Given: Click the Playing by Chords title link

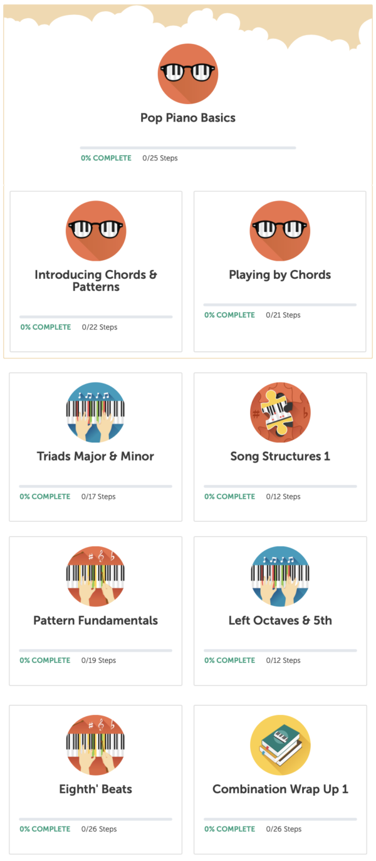Looking at the screenshot, I should point(279,274).
